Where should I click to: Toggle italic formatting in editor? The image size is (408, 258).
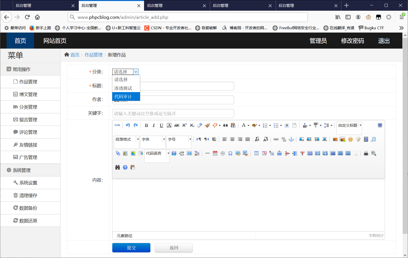[154, 125]
